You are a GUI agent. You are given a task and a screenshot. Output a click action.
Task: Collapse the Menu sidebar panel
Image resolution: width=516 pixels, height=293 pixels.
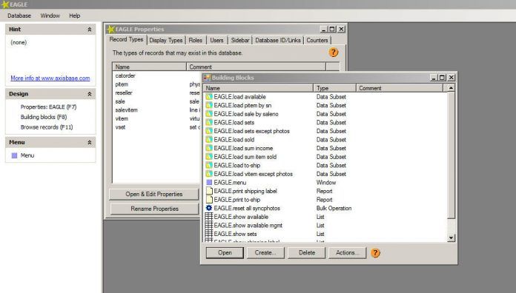click(89, 142)
